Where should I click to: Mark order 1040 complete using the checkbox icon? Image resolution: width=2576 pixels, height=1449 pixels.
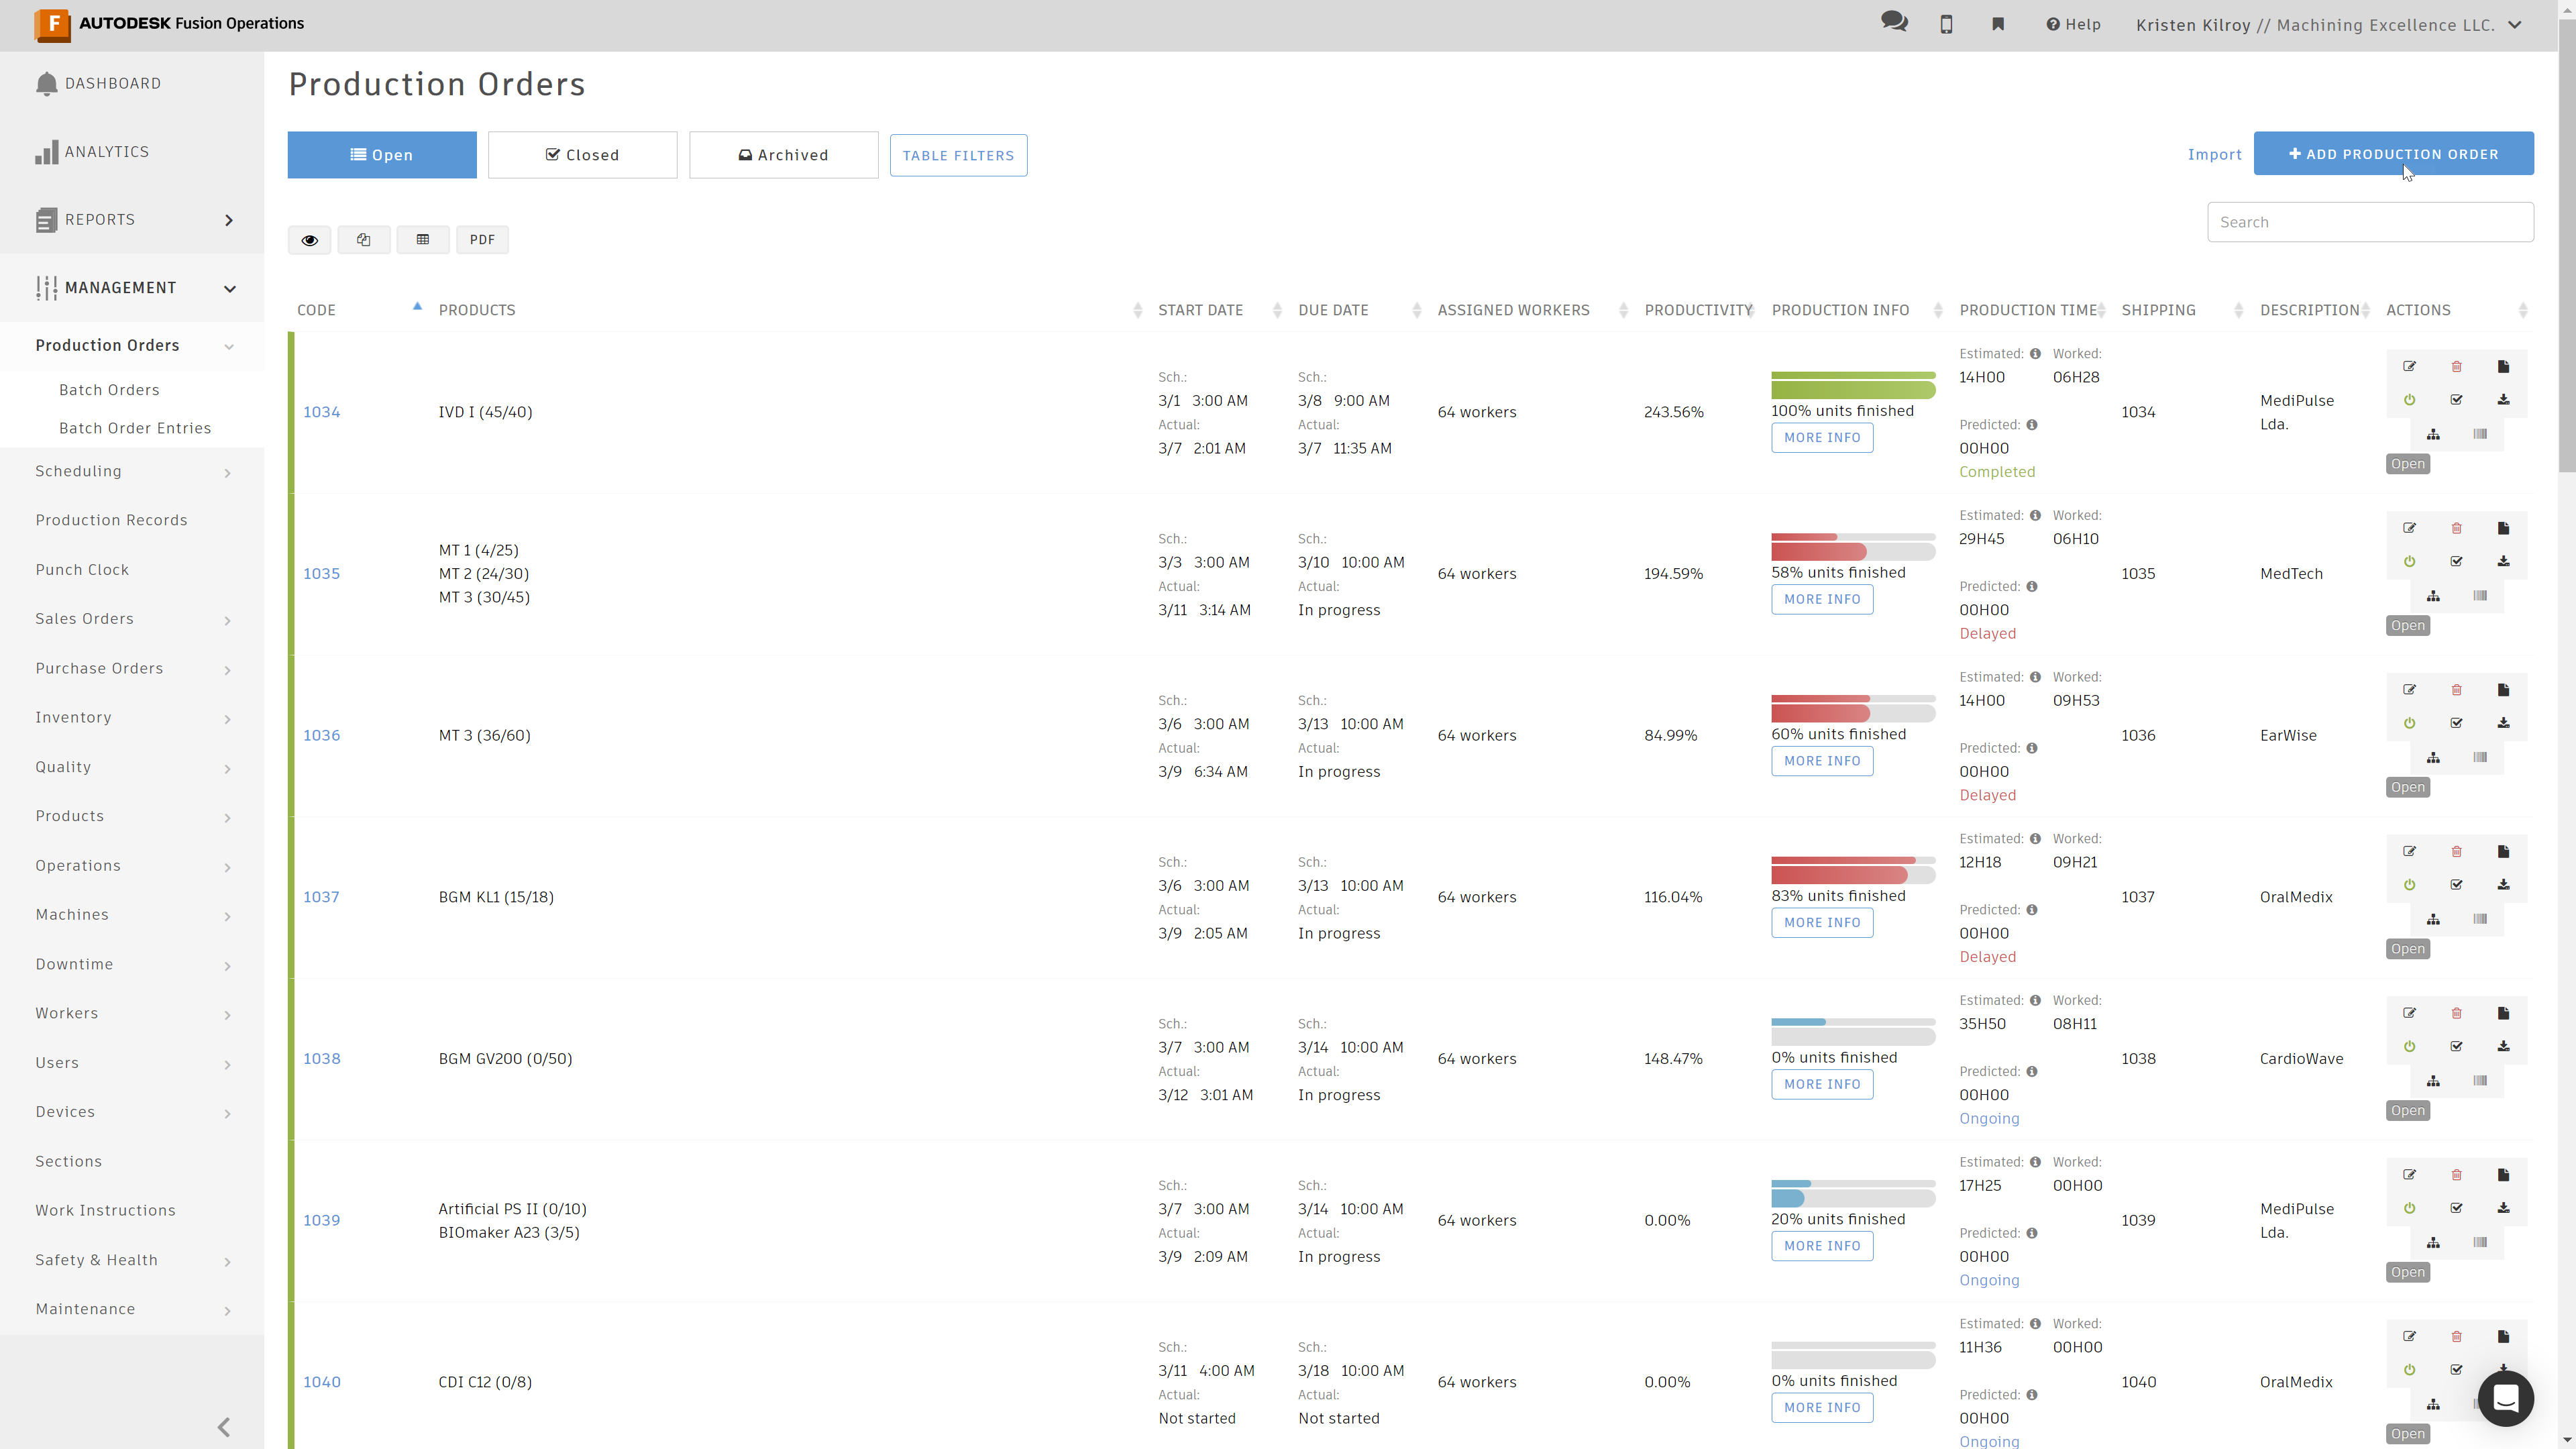click(2457, 1370)
